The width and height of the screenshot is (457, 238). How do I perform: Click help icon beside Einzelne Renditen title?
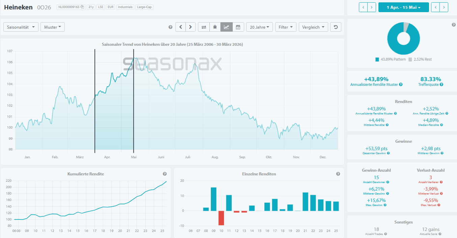click(338, 174)
